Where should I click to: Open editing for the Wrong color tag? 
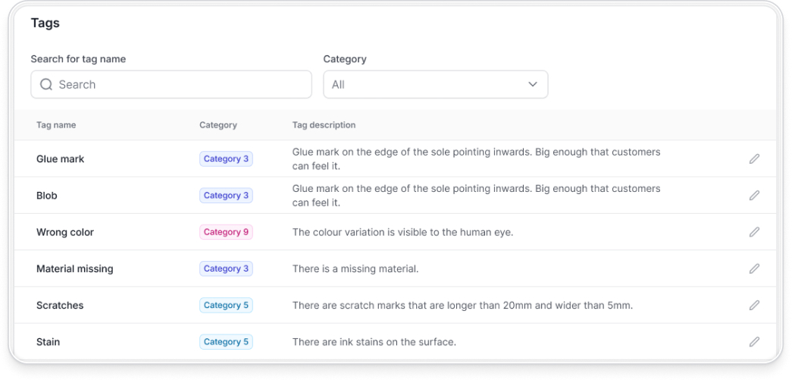click(754, 232)
